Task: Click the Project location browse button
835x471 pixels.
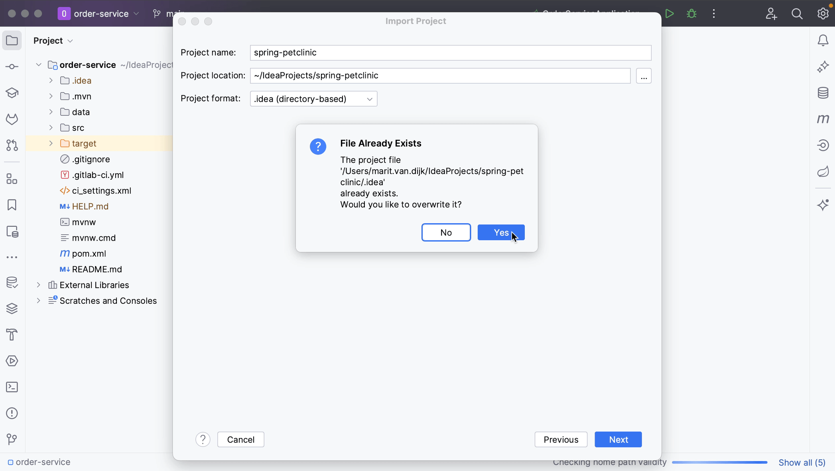Action: point(644,76)
